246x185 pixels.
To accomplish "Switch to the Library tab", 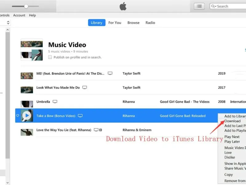I will click(97, 23).
